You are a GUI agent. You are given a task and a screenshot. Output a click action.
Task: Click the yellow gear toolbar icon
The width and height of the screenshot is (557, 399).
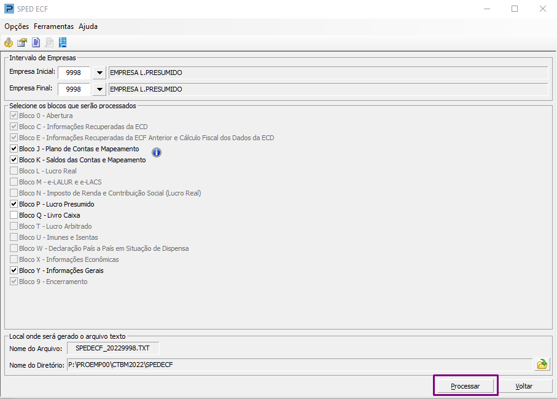tap(9, 42)
